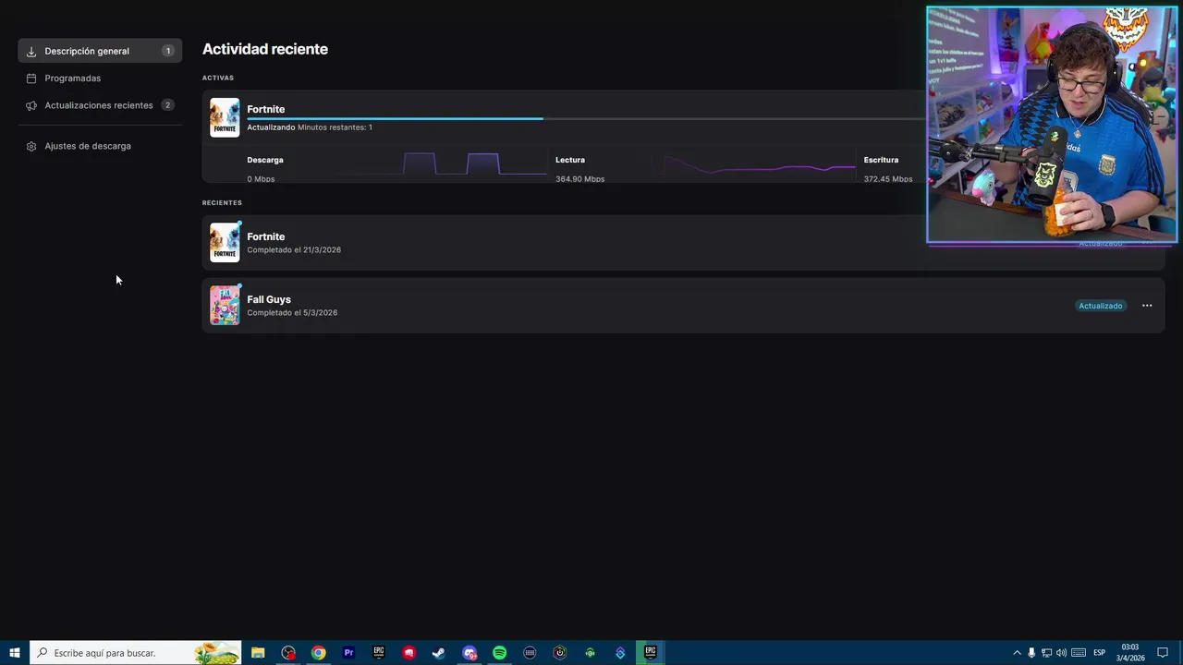Click the '364.90 Mbps' read speed value
Viewport: 1183px width, 665px height.
click(579, 179)
